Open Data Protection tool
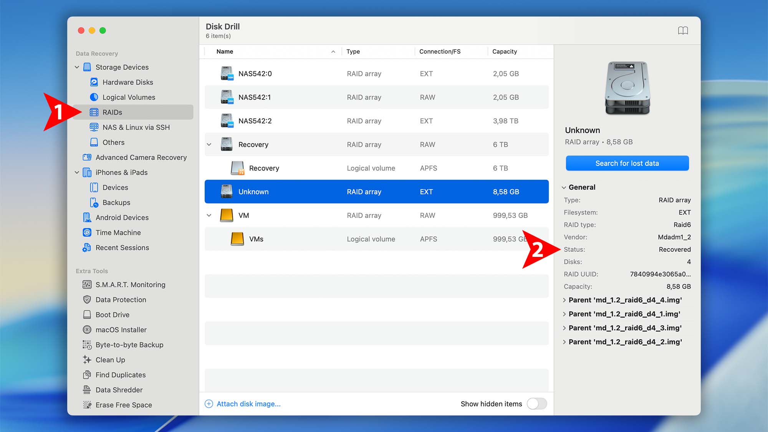The image size is (768, 432). tap(133, 300)
